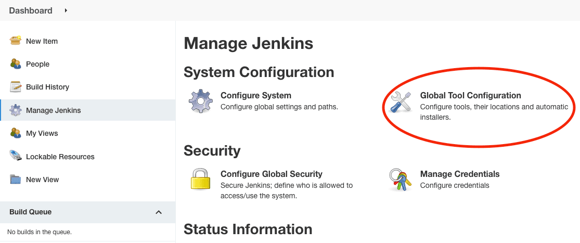Click the Global Tool Configuration wrench icon
Viewport: 580px width, 243px height.
401,102
